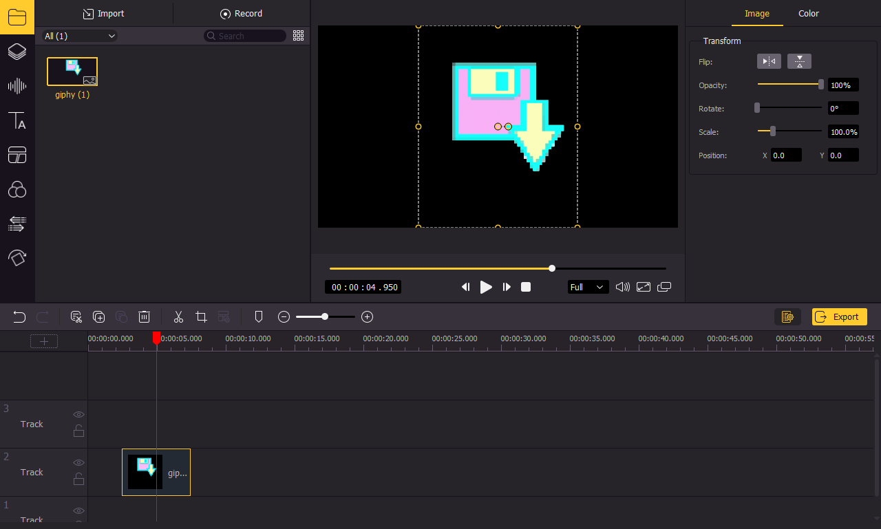Click the detach preview window icon
Image resolution: width=881 pixels, height=529 pixels.
(664, 287)
